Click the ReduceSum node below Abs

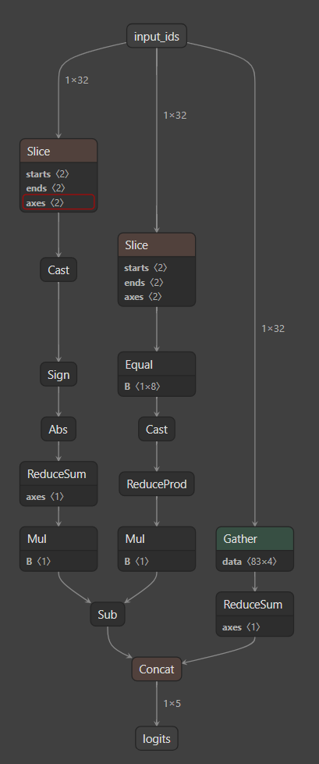(58, 473)
